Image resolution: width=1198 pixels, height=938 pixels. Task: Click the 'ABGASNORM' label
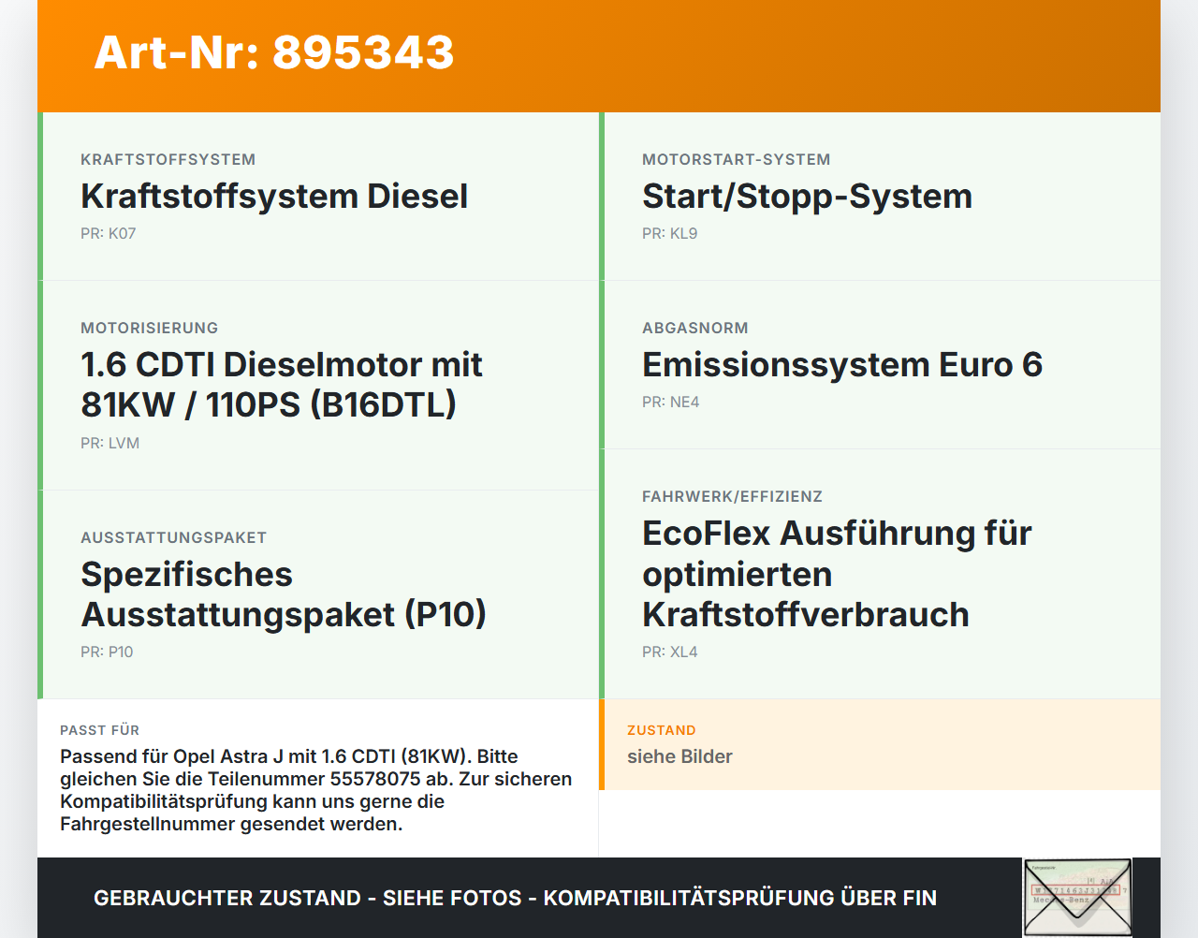[x=695, y=329]
